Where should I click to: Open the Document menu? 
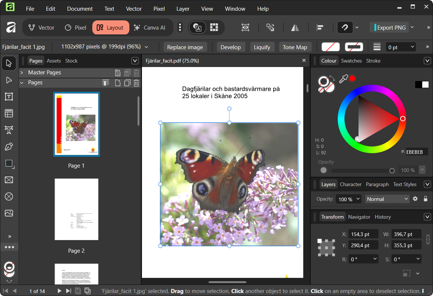point(80,9)
